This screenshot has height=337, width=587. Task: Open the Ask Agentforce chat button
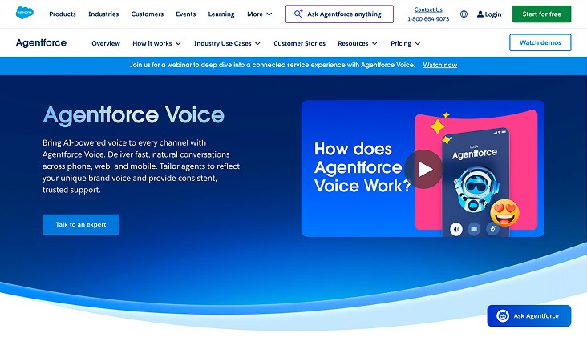(x=529, y=315)
